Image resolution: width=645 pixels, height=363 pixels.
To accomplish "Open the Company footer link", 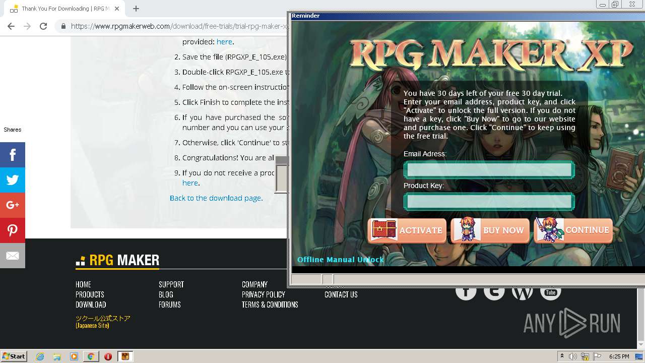I will (254, 284).
